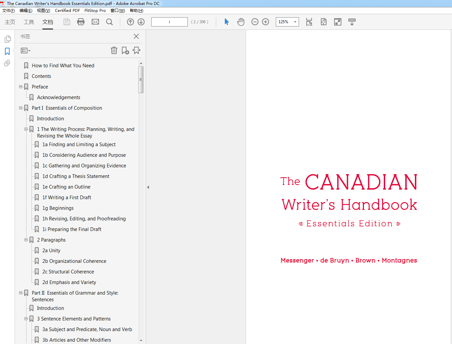Click the Save file icon

point(67,22)
